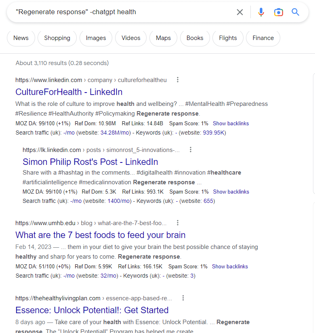
Task: Clear the search query with the X icon
Action: click(240, 12)
